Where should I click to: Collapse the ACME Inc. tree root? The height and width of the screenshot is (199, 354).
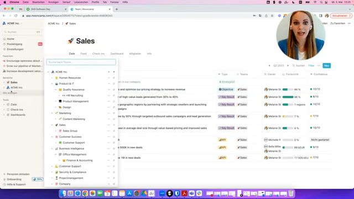(x=48, y=72)
